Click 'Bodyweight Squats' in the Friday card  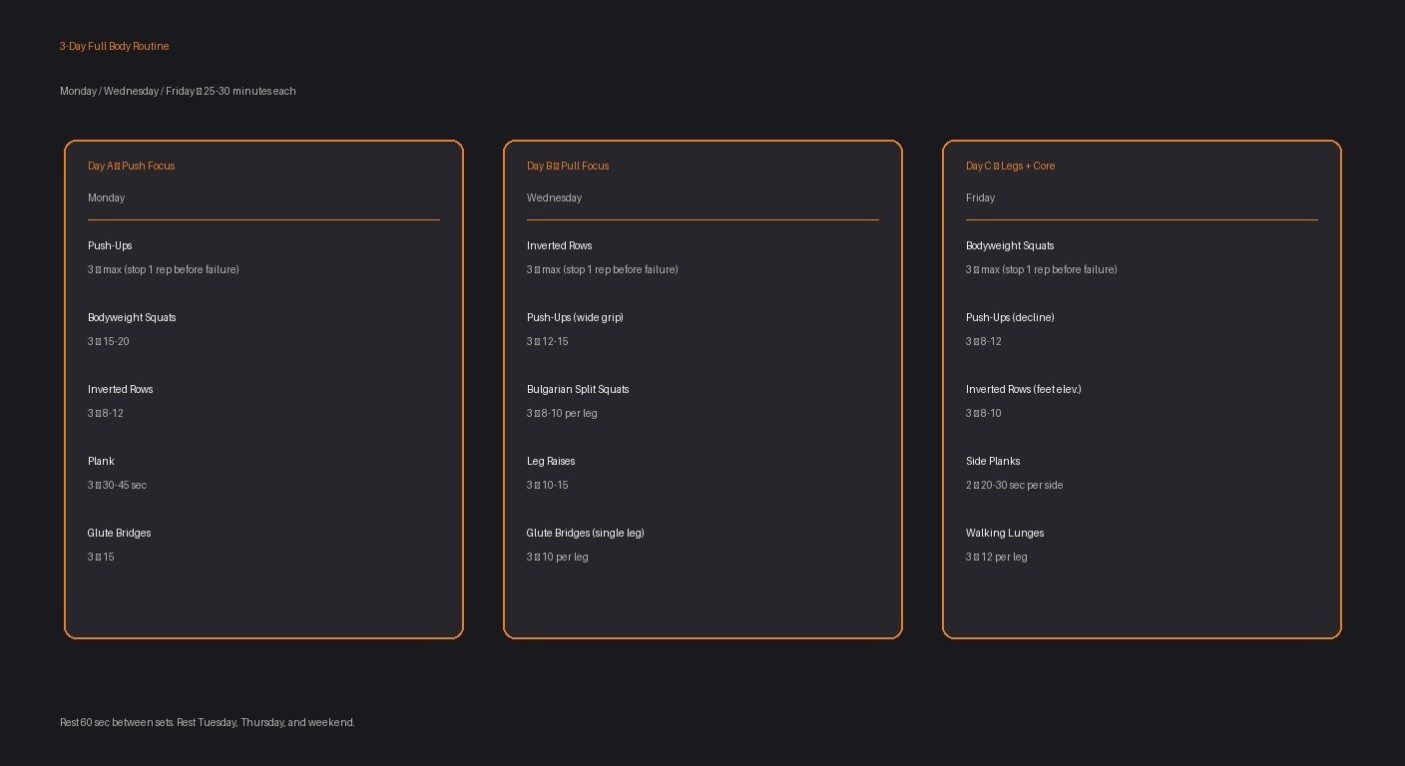click(1010, 245)
